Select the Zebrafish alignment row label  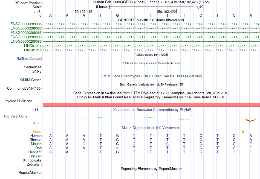pyautogui.click(x=34, y=165)
